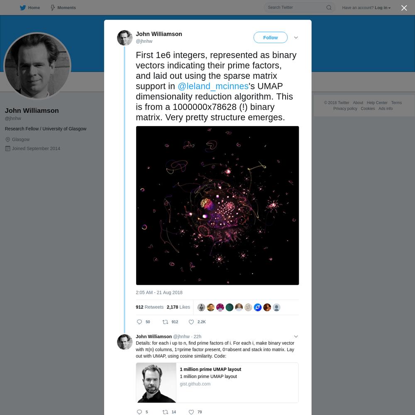This screenshot has width=415, height=415.
Task: Reply to the details tweet with 5 replies
Action: pos(139,412)
